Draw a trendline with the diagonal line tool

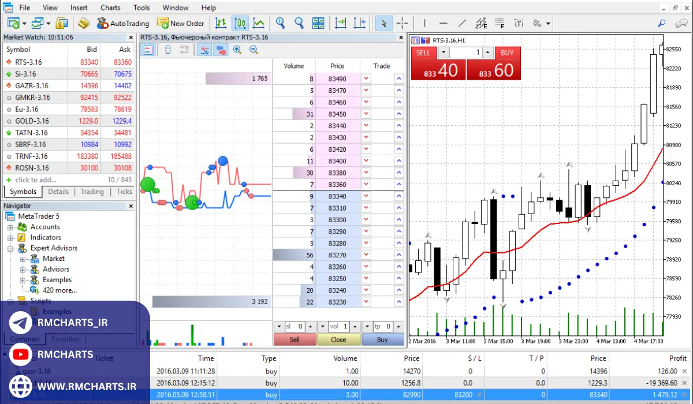462,23
